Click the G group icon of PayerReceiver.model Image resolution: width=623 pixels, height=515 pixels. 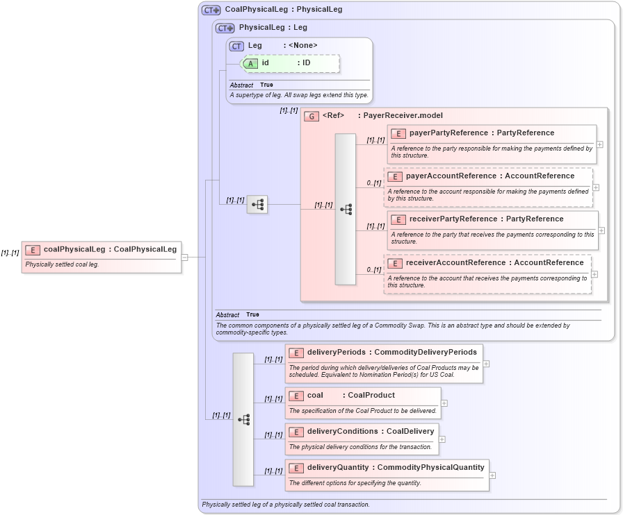tap(311, 116)
